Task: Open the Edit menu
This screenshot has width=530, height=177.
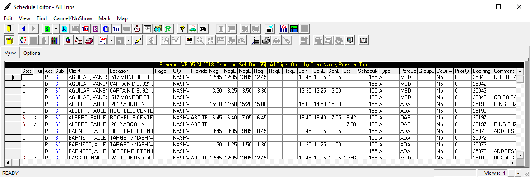Action: click(8, 18)
